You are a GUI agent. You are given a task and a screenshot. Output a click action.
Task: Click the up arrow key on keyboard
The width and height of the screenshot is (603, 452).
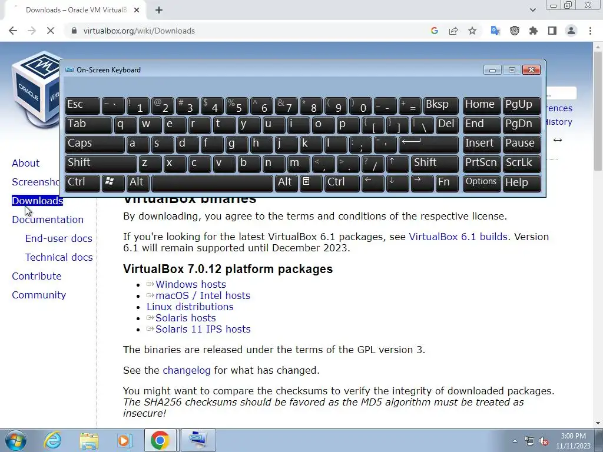point(397,164)
